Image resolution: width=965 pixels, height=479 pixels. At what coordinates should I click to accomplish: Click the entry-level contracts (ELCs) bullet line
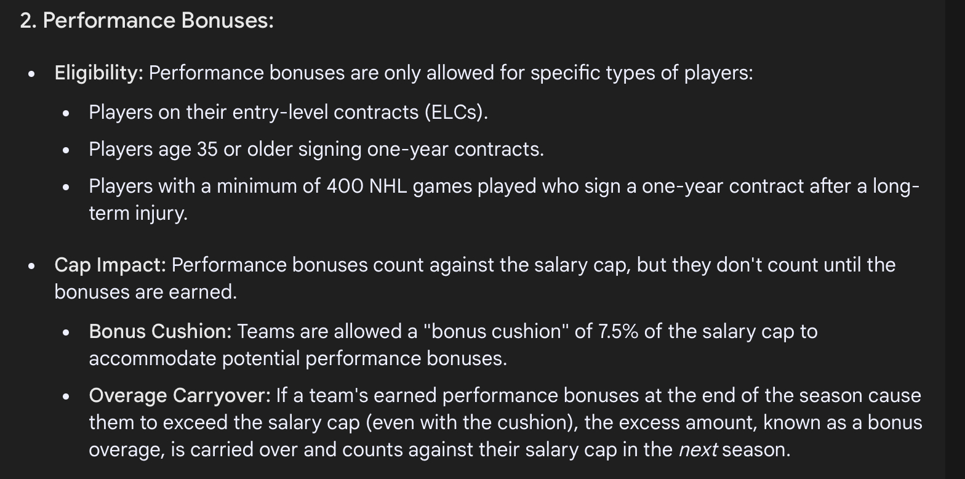(x=288, y=112)
